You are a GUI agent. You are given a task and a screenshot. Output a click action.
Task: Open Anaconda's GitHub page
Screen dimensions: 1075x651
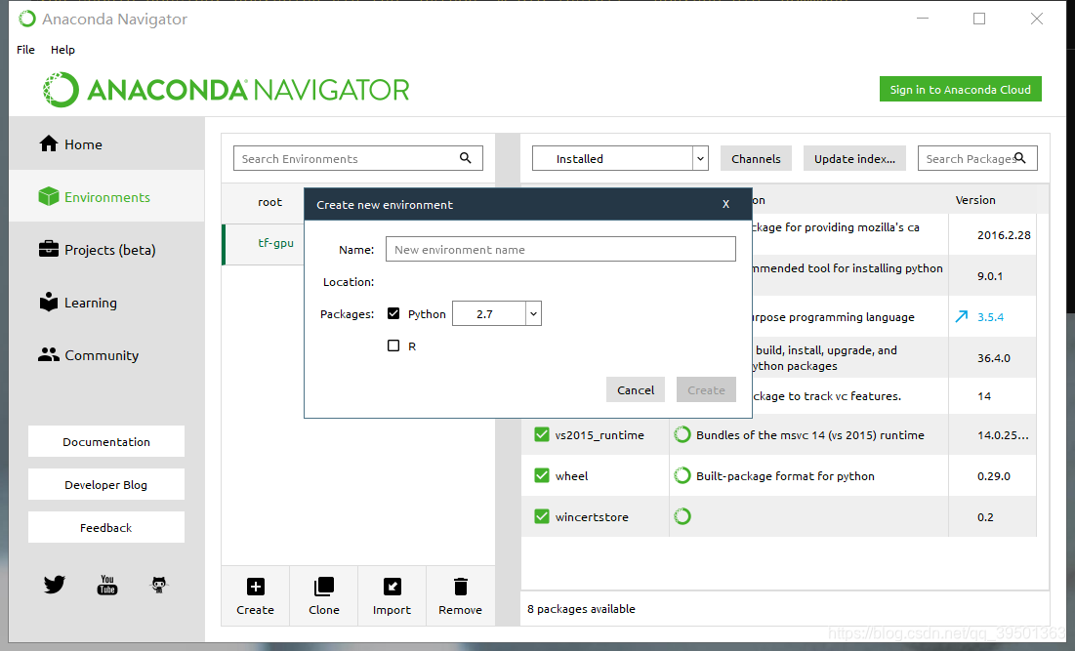(159, 584)
